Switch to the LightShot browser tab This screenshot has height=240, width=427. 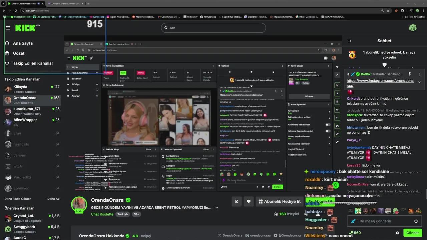click(65, 3)
